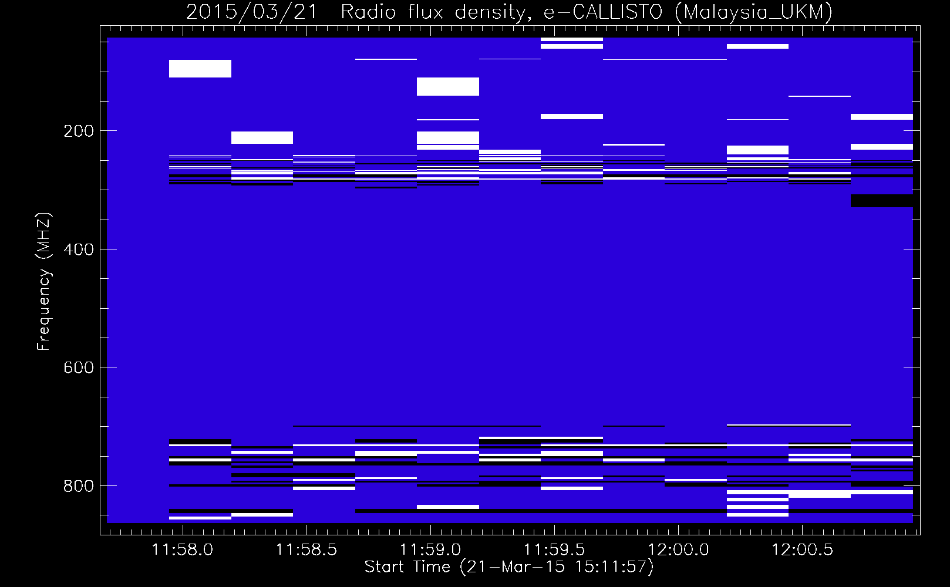
Task: Click the 'Start Time (21-Mar-15 15:11:57)' label
Action: click(x=509, y=567)
